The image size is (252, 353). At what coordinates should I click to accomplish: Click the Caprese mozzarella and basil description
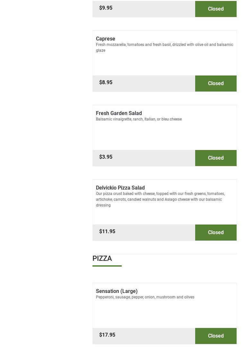pyautogui.click(x=164, y=47)
